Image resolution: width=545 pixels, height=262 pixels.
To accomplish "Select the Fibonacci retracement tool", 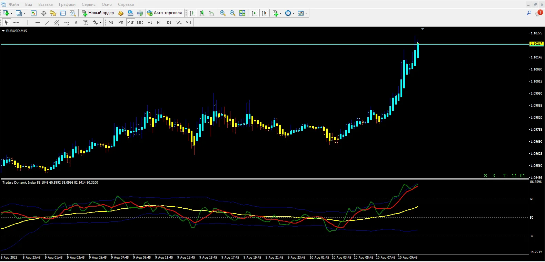I will tap(66, 22).
